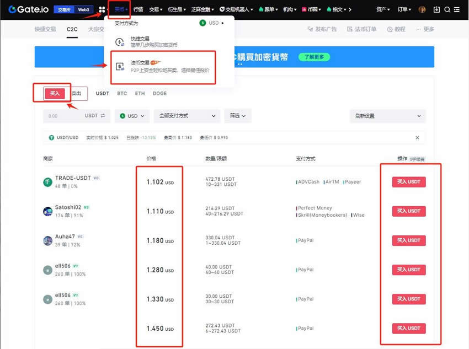Open the apps grid icon

[102, 9]
